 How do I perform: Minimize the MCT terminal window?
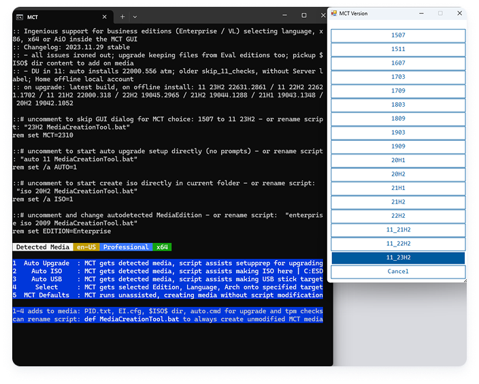pos(284,15)
